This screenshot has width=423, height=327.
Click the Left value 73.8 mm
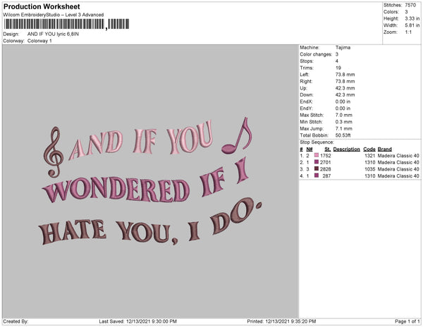click(x=345, y=75)
